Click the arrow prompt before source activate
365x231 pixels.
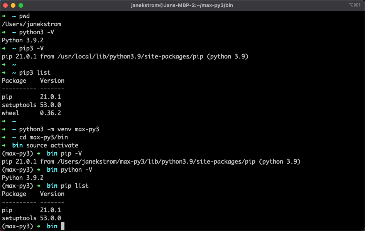4,145
